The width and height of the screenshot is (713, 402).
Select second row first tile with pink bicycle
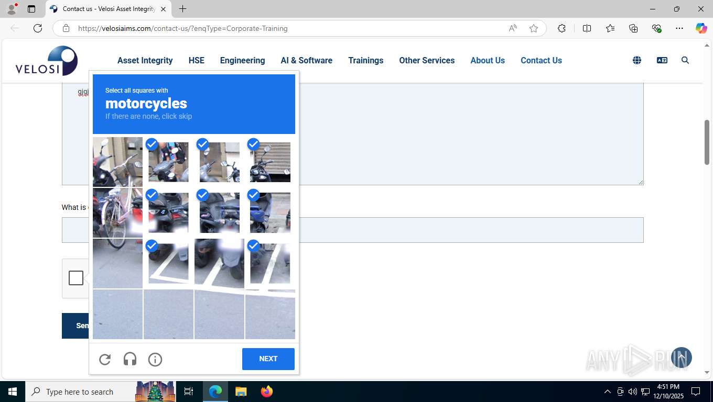point(117,213)
